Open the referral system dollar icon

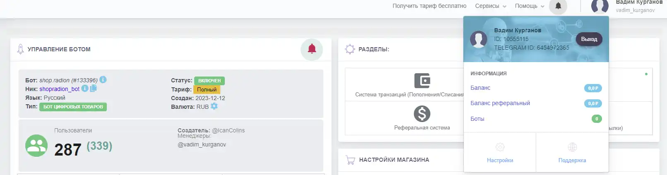(x=422, y=114)
